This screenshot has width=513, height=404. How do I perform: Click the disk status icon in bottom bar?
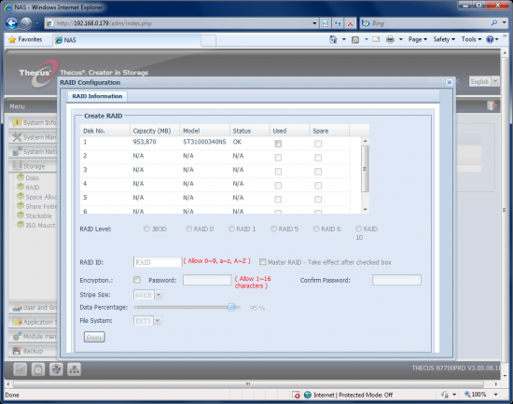(38, 369)
